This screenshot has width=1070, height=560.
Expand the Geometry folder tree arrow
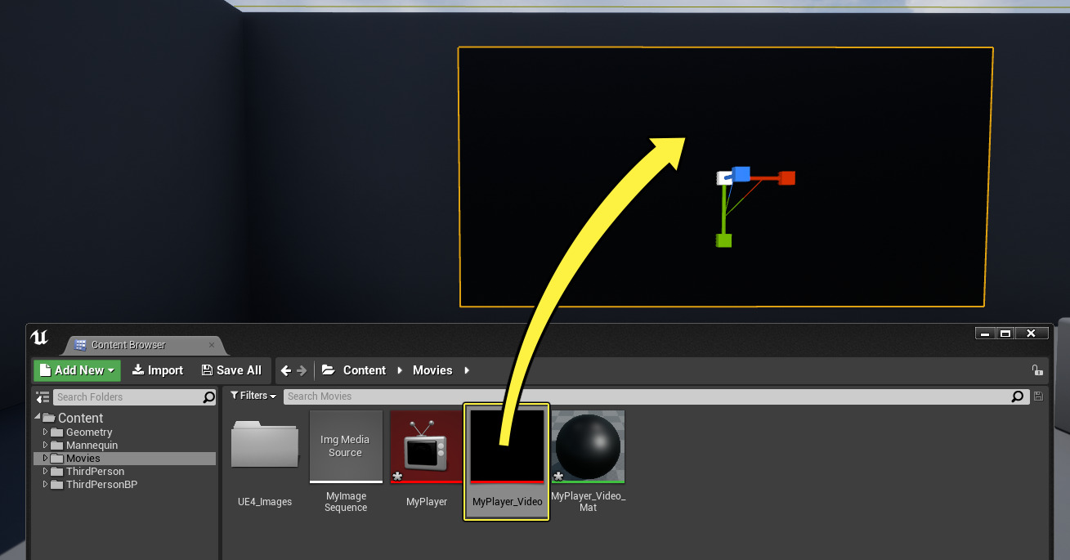[46, 432]
